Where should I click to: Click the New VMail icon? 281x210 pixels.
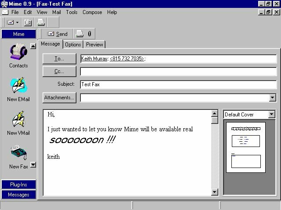pos(18,119)
